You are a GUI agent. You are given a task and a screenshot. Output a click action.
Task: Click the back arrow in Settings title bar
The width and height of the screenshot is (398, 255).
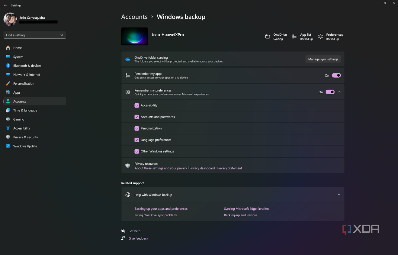(x=5, y=5)
